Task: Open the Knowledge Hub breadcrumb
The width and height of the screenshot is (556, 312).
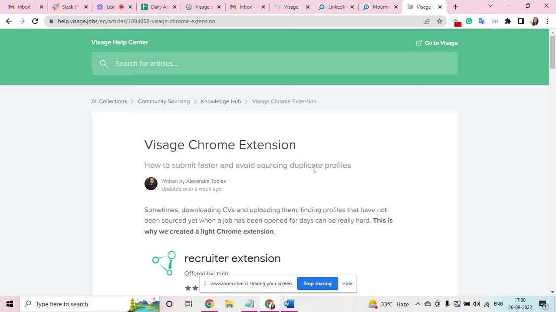Action: coord(221,101)
